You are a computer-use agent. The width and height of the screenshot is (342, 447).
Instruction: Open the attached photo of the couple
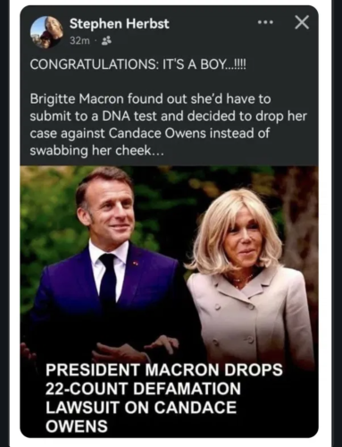pyautogui.click(x=169, y=301)
